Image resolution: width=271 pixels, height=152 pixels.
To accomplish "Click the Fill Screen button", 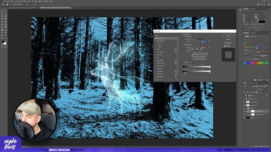I will click(x=43, y=4).
